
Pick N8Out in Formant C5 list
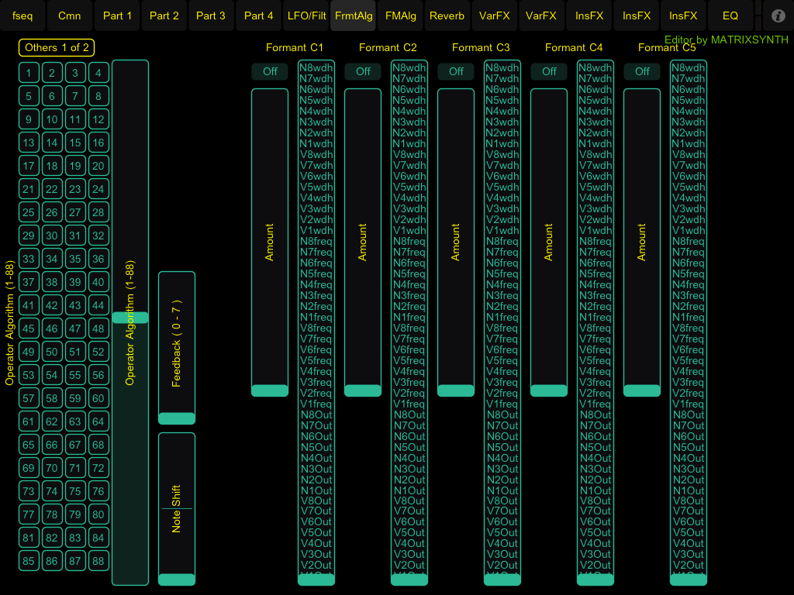(x=689, y=414)
